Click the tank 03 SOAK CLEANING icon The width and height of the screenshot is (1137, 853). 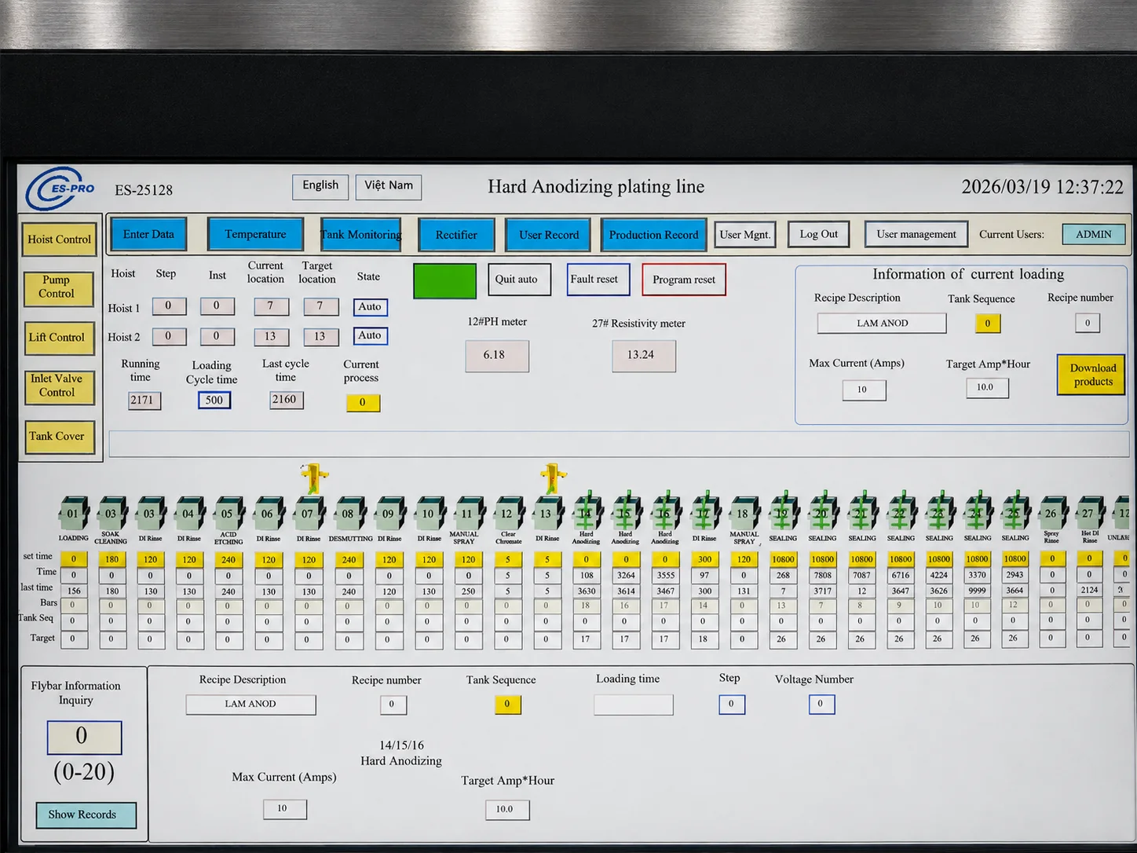112,514
